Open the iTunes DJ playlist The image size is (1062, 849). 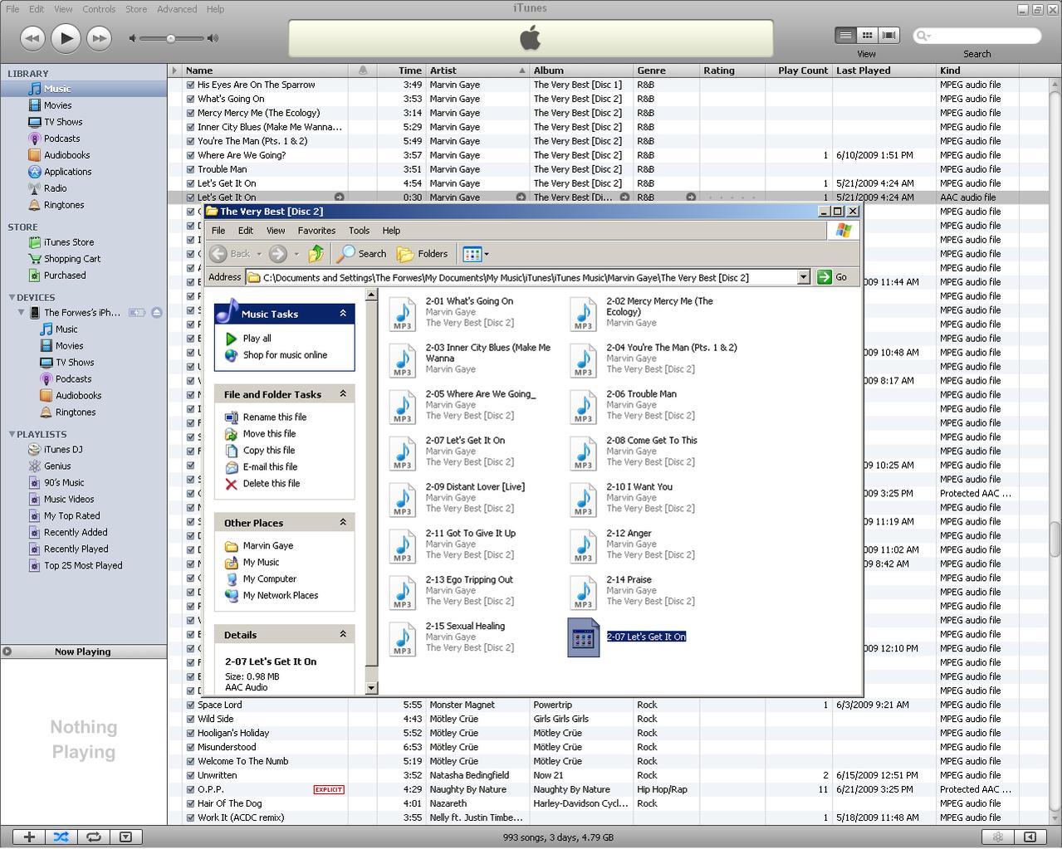point(63,450)
